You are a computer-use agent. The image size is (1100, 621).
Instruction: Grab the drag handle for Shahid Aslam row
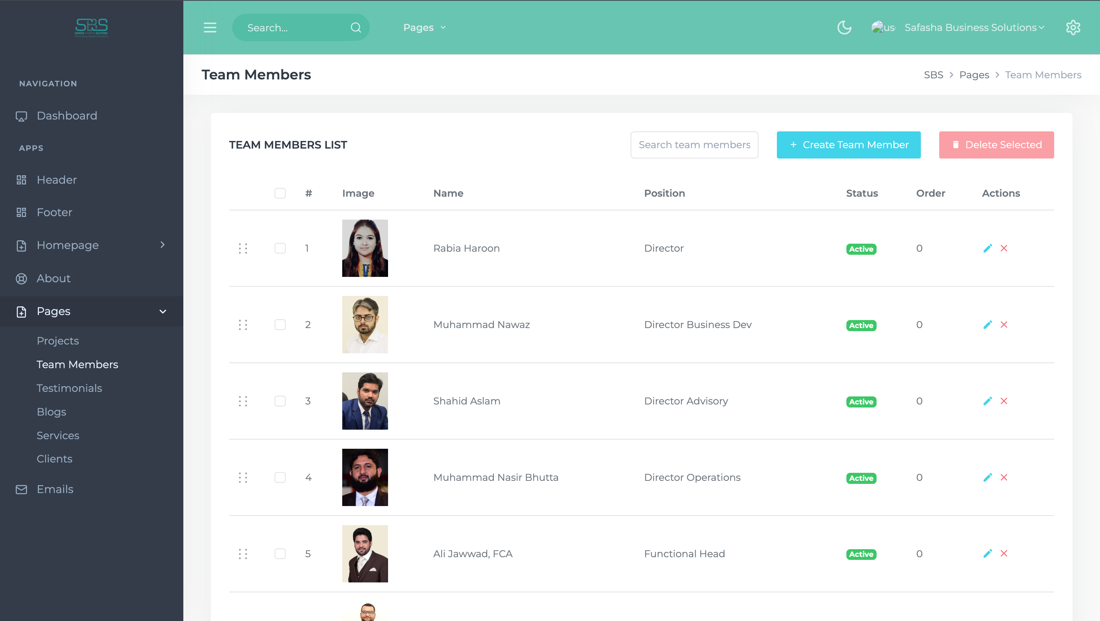pyautogui.click(x=243, y=401)
